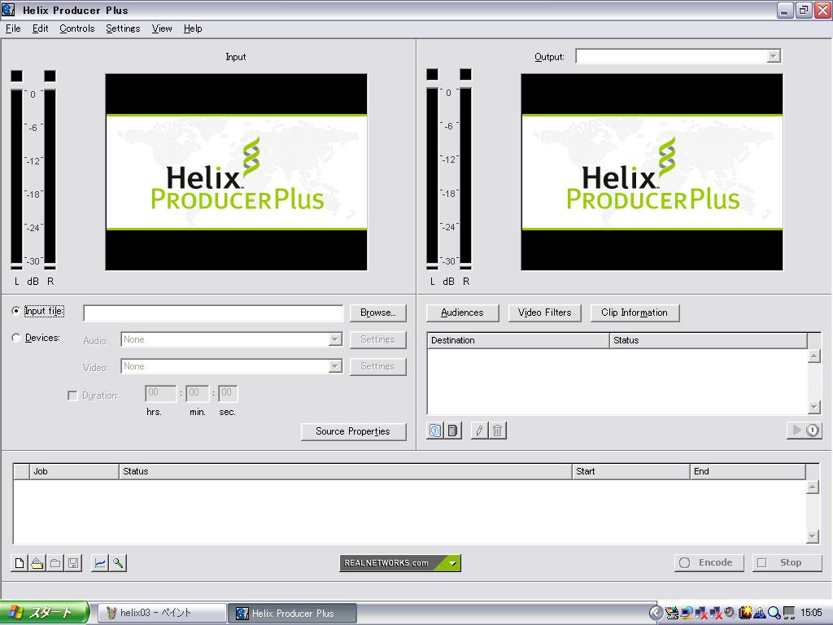Viewport: 833px width, 625px height.
Task: Click the Start column header
Action: [x=631, y=471]
